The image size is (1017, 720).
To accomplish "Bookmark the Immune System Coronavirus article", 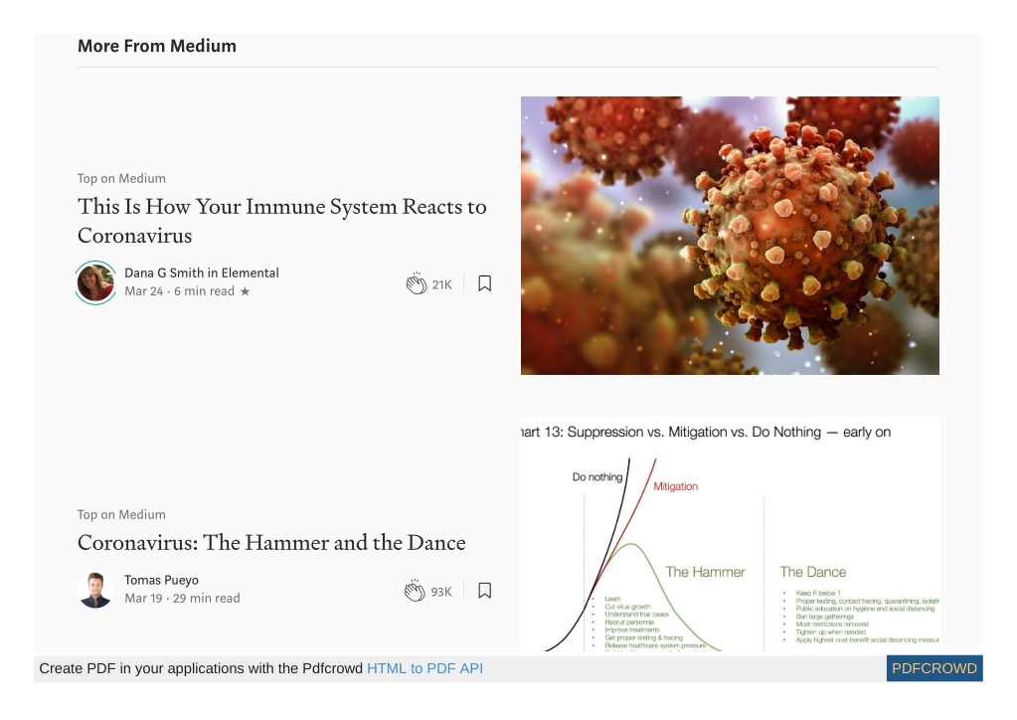I will tap(484, 283).
